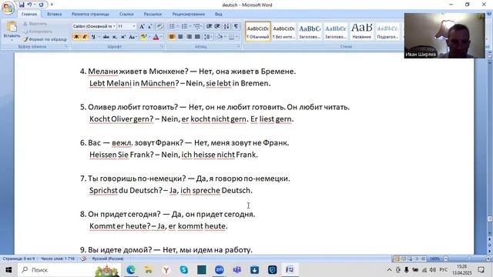Apply the Подзаголовок style
The width and height of the screenshot is (493, 277).
[387, 32]
